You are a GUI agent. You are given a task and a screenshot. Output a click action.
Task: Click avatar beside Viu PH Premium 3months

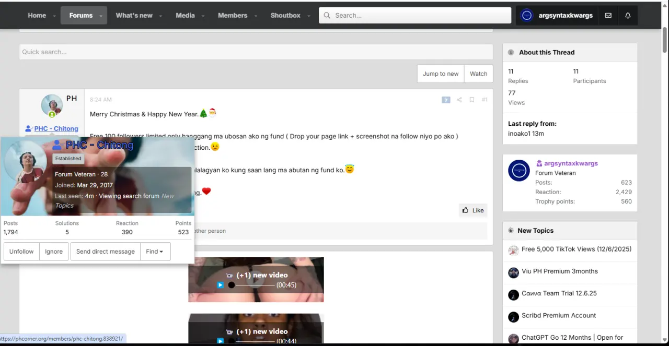pos(514,272)
